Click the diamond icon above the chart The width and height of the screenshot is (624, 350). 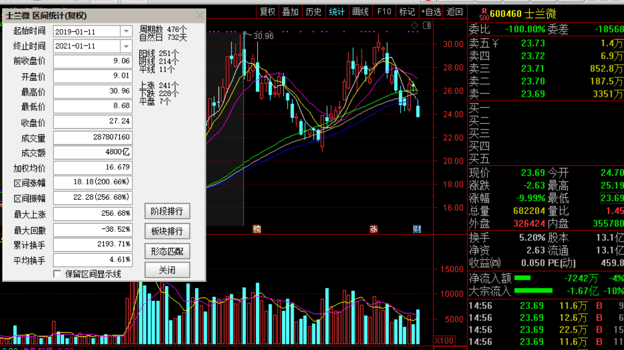tap(414, 25)
